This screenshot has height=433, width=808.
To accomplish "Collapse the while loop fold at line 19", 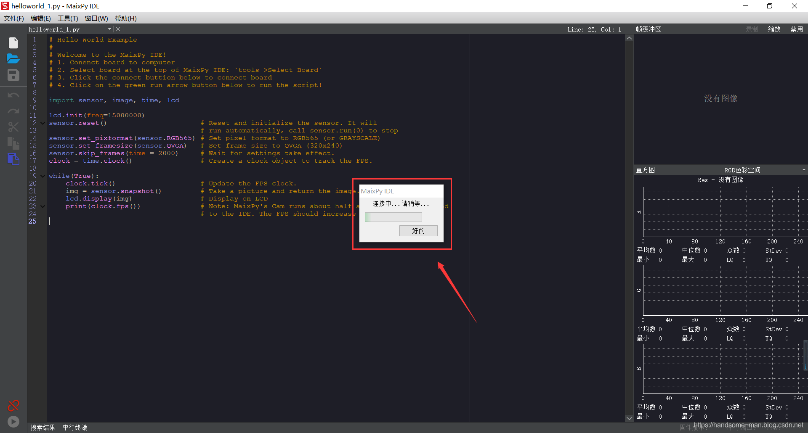I will (x=43, y=176).
